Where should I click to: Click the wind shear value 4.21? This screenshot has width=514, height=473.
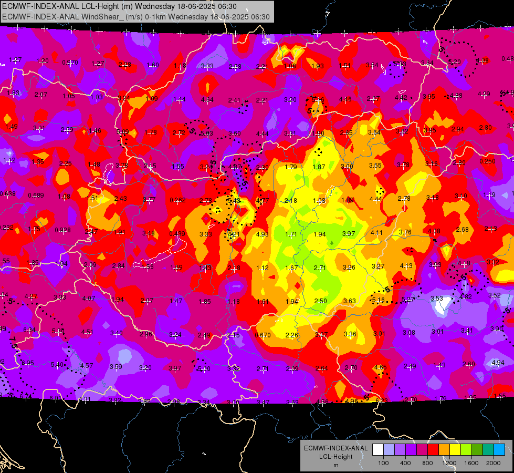[234, 234]
